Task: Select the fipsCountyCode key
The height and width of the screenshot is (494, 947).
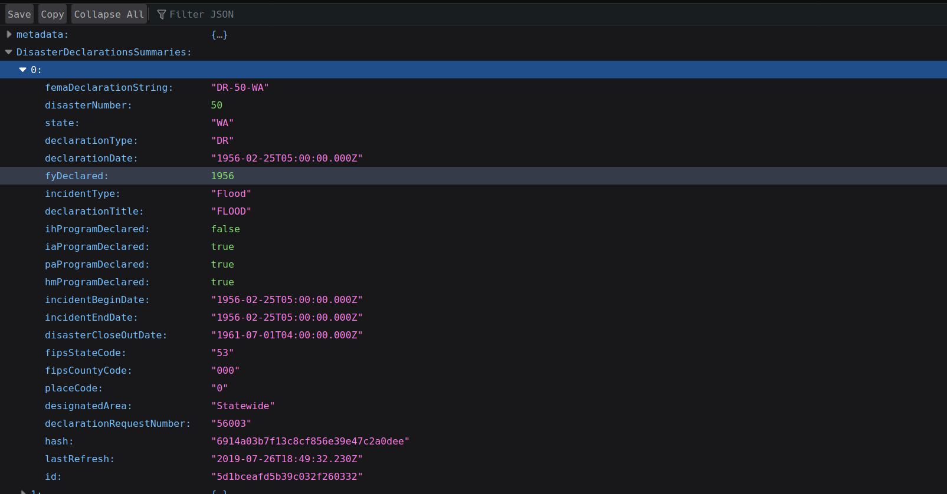Action: click(x=89, y=370)
